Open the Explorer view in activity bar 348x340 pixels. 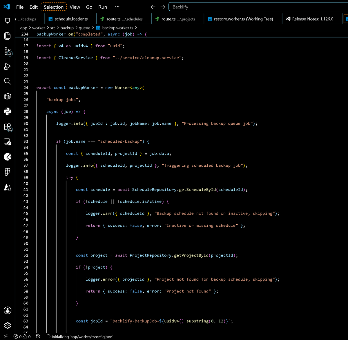[8, 36]
